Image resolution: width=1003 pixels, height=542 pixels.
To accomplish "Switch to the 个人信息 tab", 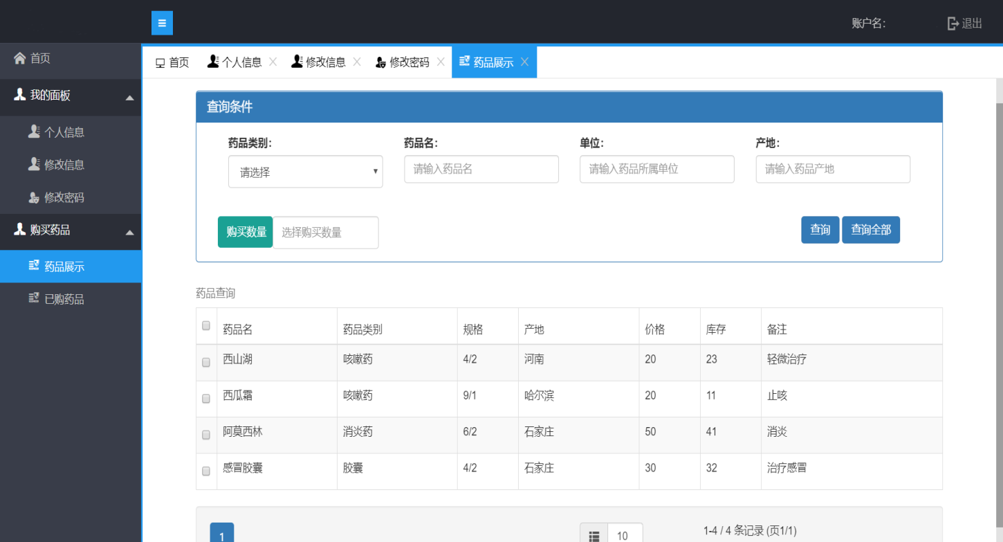I will coord(235,62).
